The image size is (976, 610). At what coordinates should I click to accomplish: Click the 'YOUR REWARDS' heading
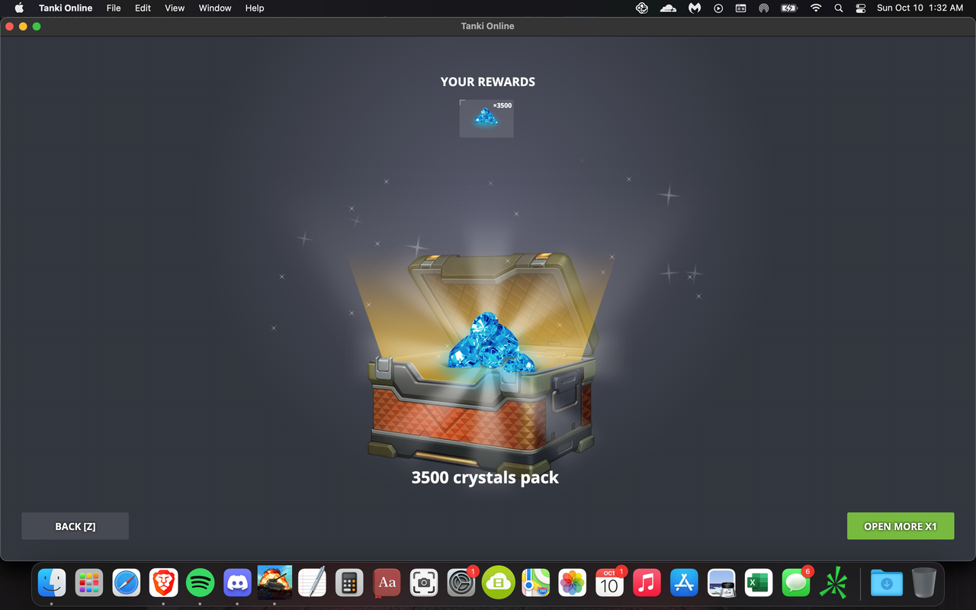click(x=488, y=82)
